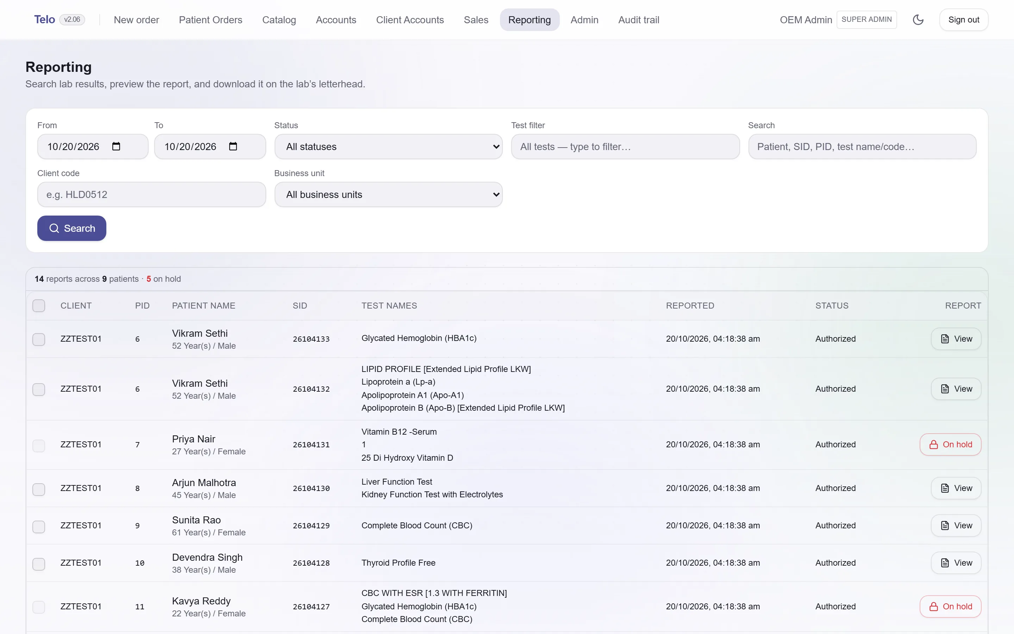Click the Test filter combo box

click(x=625, y=146)
